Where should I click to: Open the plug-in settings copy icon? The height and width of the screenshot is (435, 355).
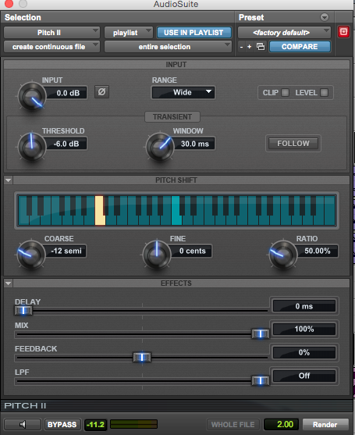(261, 47)
